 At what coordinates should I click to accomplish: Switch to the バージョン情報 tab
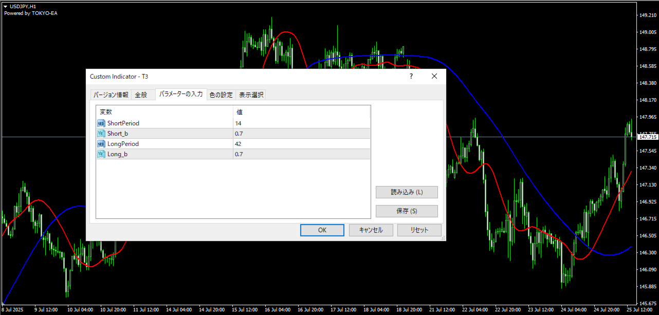point(111,95)
